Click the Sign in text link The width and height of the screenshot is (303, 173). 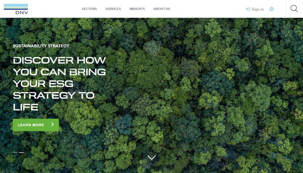258,9
